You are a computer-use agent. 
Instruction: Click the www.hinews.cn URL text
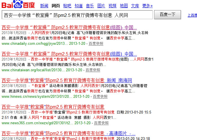click(x=37, y=96)
